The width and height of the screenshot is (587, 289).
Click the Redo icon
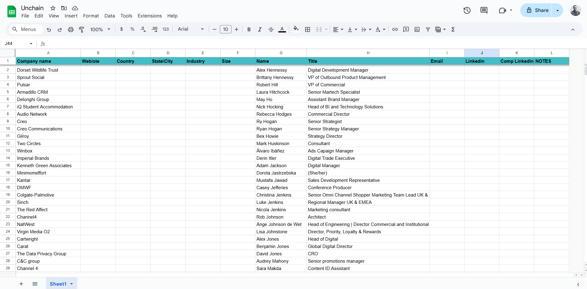[x=60, y=29]
